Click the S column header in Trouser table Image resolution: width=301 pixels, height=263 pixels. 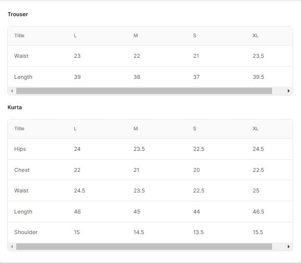click(x=195, y=36)
